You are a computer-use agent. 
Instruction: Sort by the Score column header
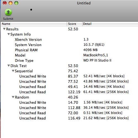[75, 24]
